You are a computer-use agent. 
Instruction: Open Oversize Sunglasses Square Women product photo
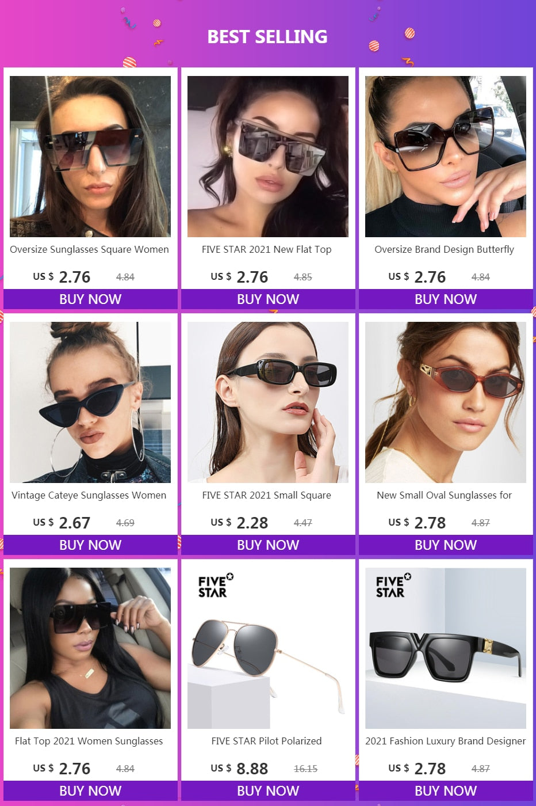(x=90, y=157)
